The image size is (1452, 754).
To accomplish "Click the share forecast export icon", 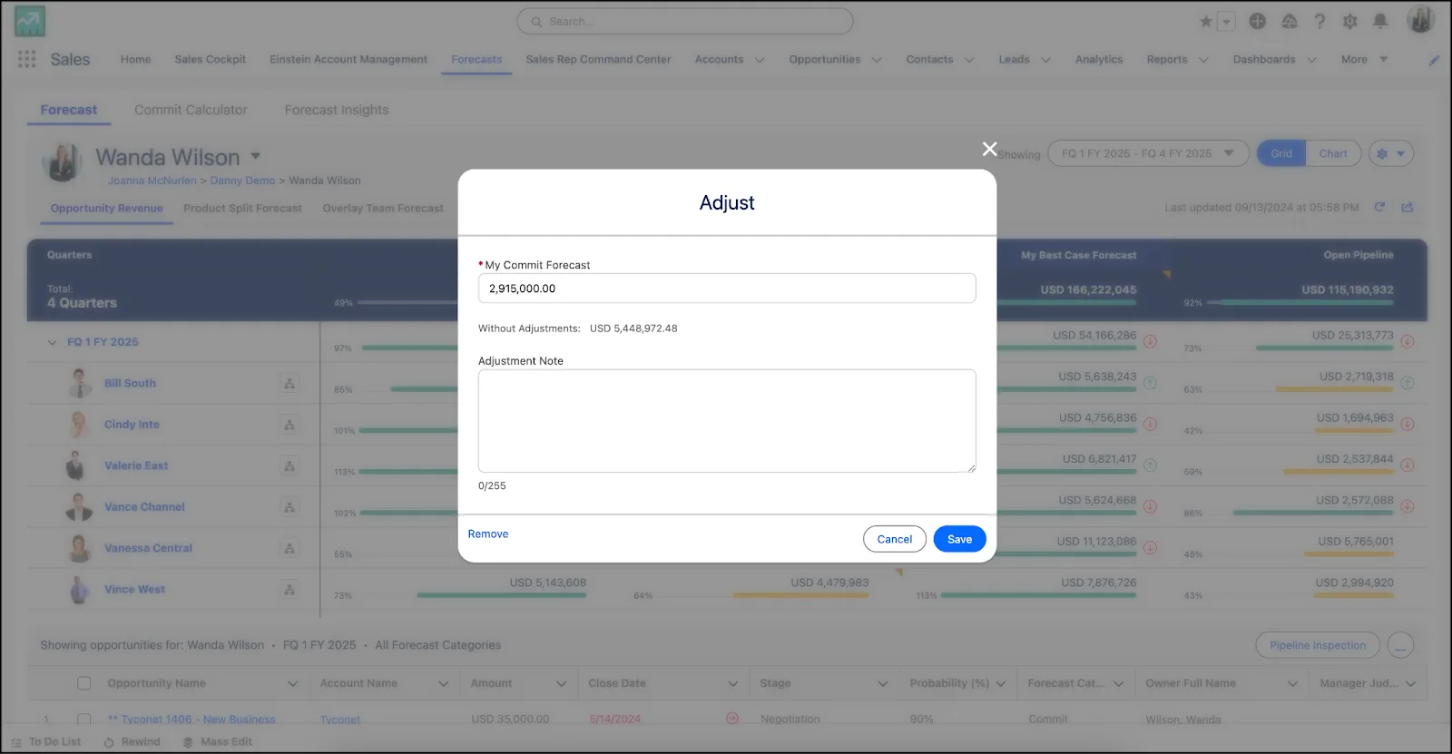I will tap(1408, 207).
